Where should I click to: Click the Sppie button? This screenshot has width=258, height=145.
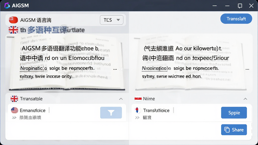click(234, 113)
